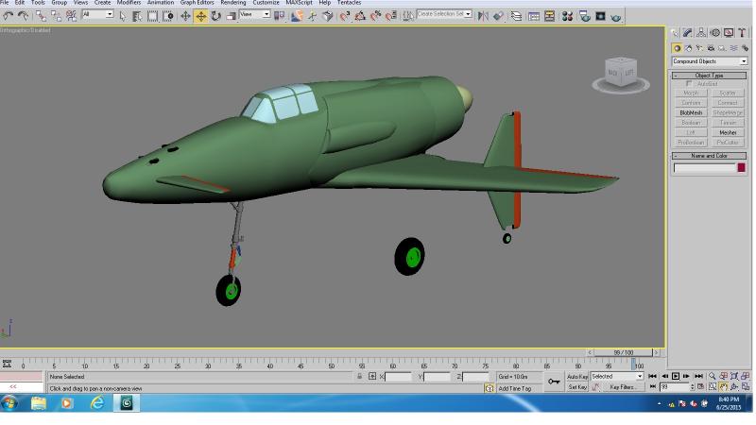756x425 pixels.
Task: Go to the start frame of animation
Action: point(652,376)
